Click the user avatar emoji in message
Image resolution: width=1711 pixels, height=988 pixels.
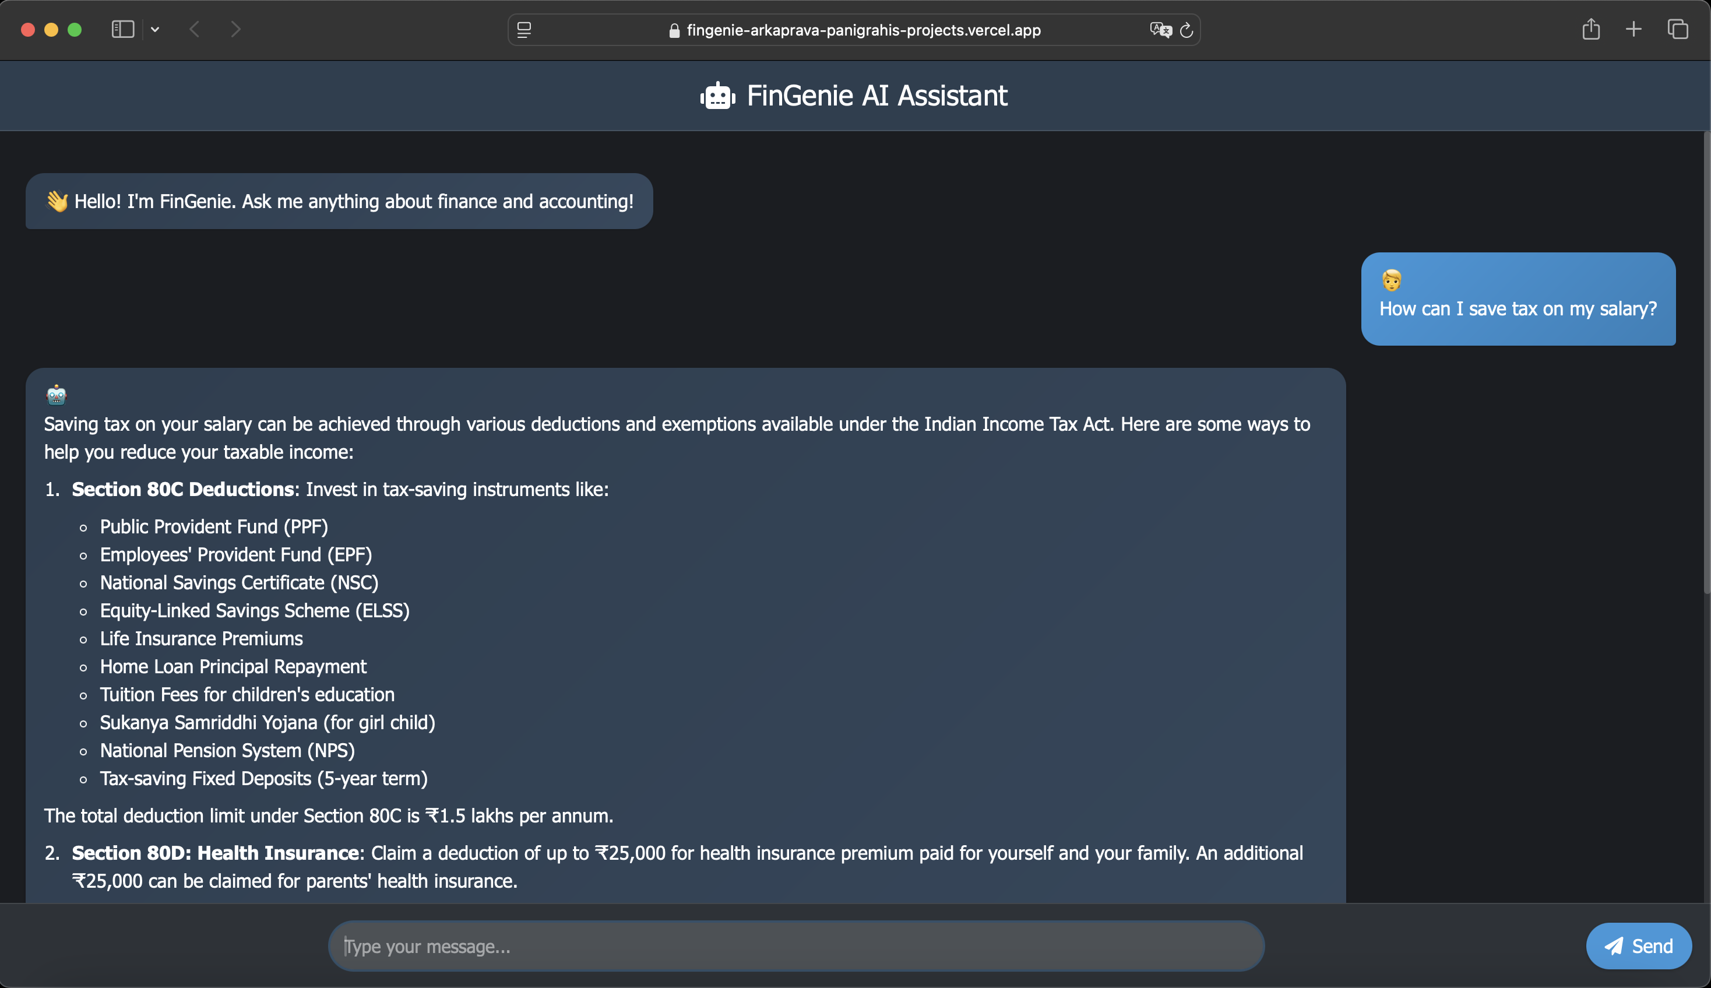point(1391,280)
